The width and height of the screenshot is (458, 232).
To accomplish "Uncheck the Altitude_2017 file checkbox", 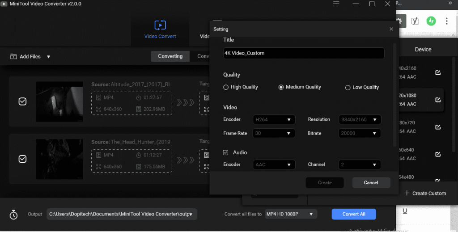I will 22,101.
